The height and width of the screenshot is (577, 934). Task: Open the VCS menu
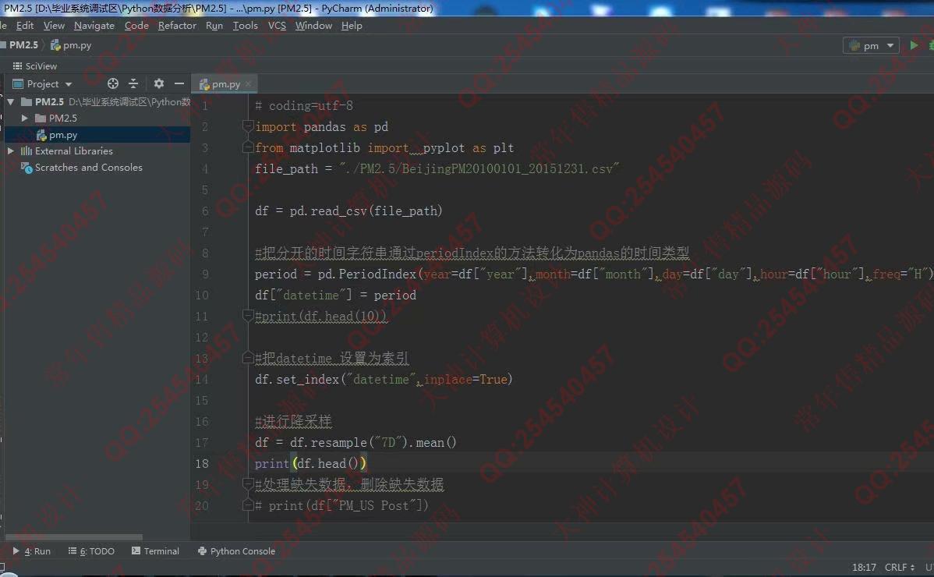[277, 26]
